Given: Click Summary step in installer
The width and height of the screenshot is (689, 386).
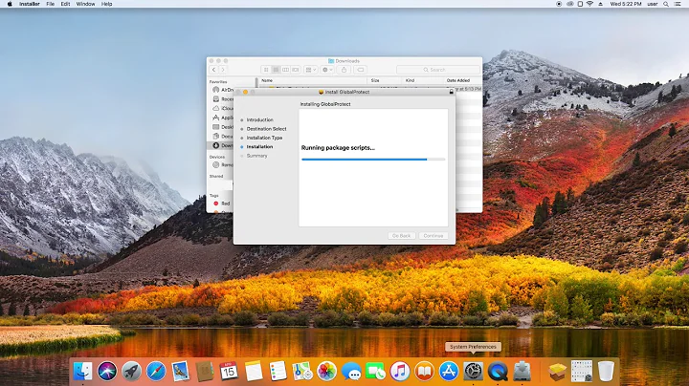Looking at the screenshot, I should pyautogui.click(x=257, y=156).
